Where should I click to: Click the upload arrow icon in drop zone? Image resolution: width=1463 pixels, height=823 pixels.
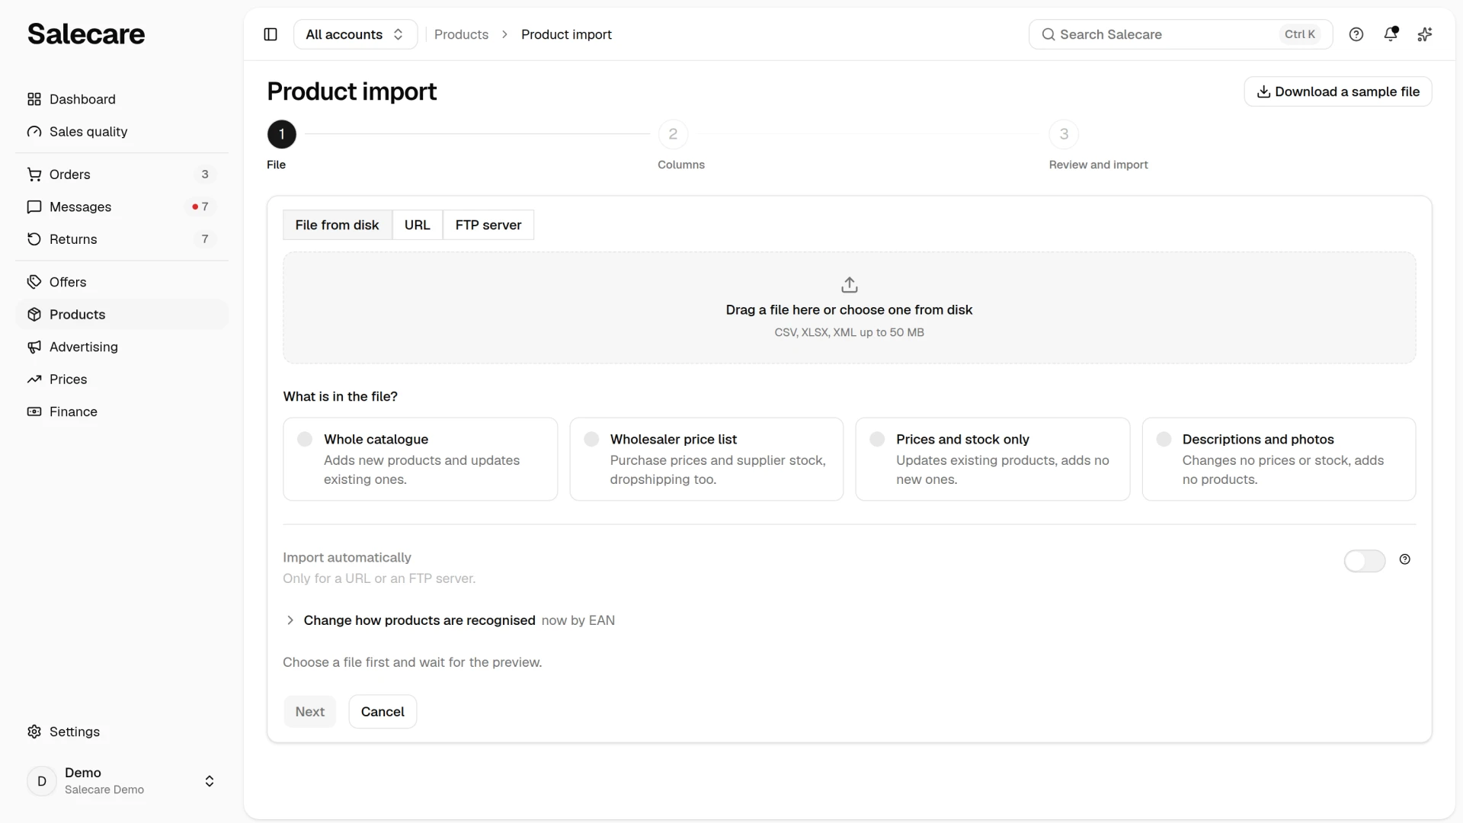coord(850,285)
